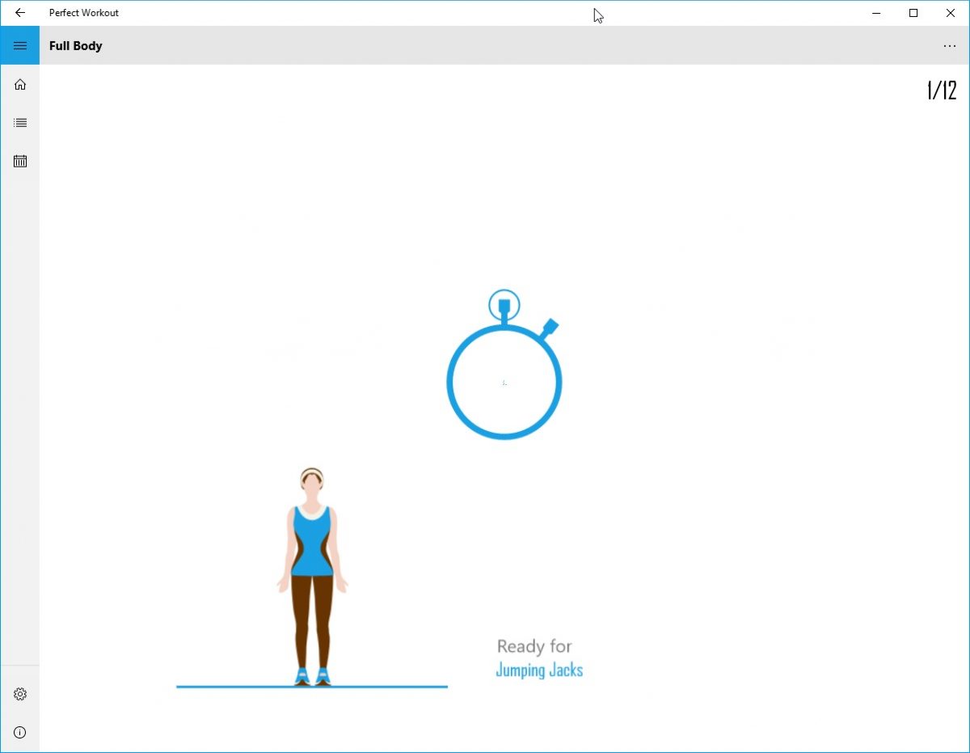This screenshot has width=970, height=753.
Task: Close the Perfect Workout app
Action: 951,13
